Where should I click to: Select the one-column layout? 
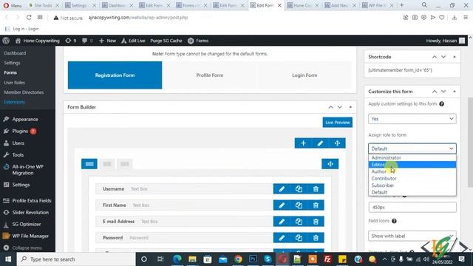[x=89, y=164]
